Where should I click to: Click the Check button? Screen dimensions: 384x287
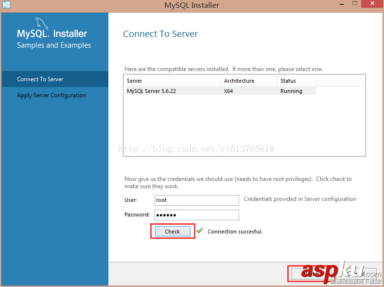pos(173,232)
